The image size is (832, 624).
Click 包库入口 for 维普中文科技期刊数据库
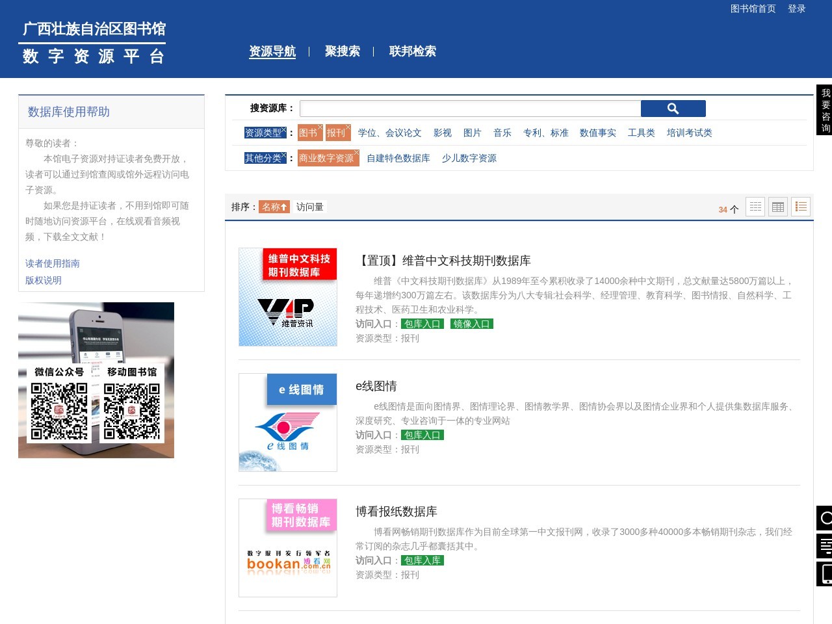coord(422,324)
